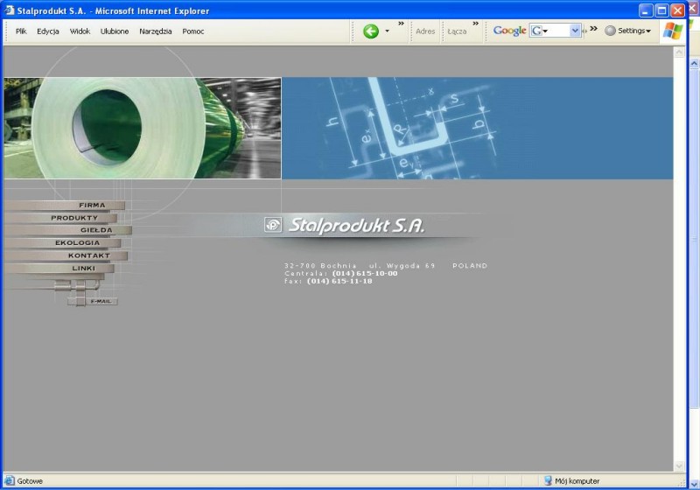Click the Stalprodukt S.A. logo emblem
Viewport: 700px width, 490px height.
point(273,225)
